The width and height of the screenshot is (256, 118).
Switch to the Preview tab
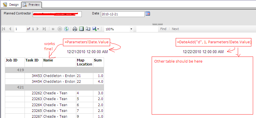tap(31, 5)
